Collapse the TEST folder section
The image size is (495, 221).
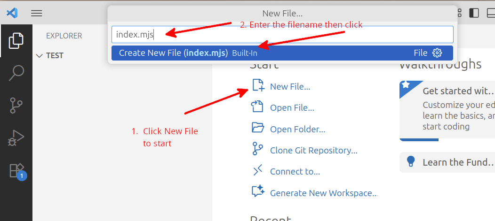[x=40, y=55]
